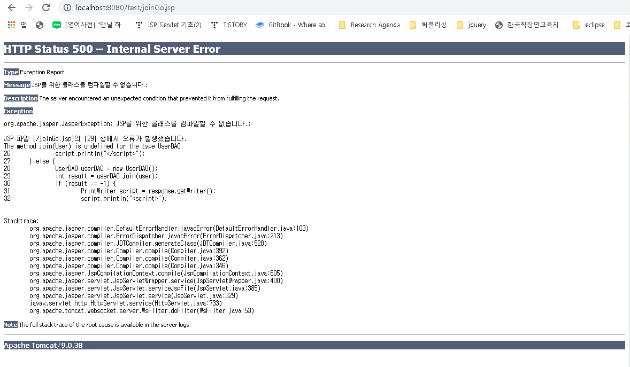The width and height of the screenshot is (630, 367).
Task: Click code line 29 'int result = userDAO.join(user);'
Action: click(x=106, y=176)
